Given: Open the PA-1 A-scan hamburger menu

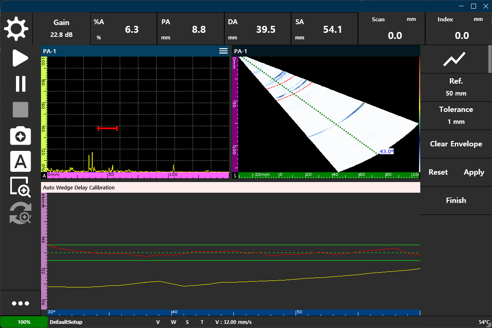Looking at the screenshot, I should [x=223, y=51].
